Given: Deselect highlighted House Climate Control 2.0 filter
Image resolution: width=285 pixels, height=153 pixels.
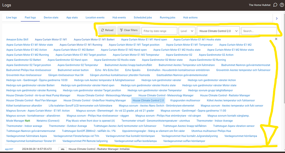Looking at the screenshot, I should point(148,100).
